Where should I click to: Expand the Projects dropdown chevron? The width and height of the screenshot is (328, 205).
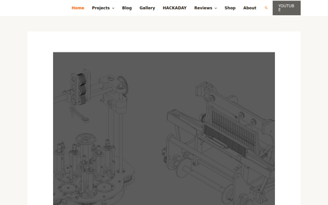pyautogui.click(x=113, y=8)
